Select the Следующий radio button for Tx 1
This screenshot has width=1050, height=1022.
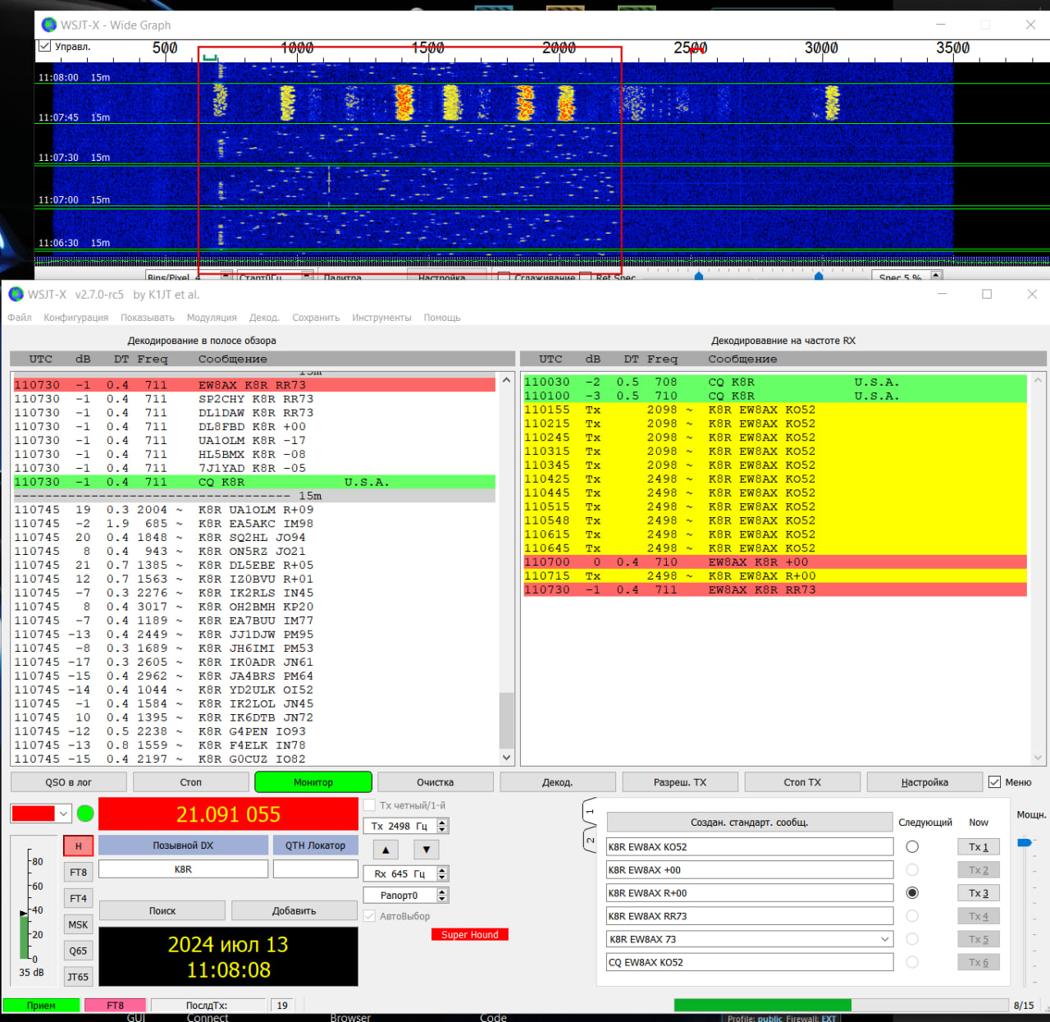click(912, 846)
